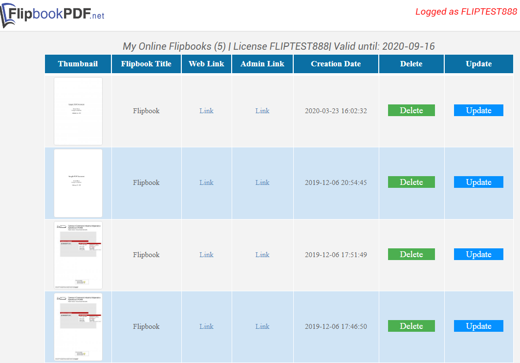Update the flipbook created 2019-12-06 17:46:50
Image resolution: width=520 pixels, height=363 pixels.
(478, 326)
